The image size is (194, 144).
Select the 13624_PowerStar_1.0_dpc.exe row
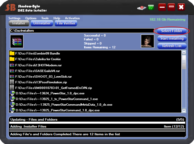95,93
